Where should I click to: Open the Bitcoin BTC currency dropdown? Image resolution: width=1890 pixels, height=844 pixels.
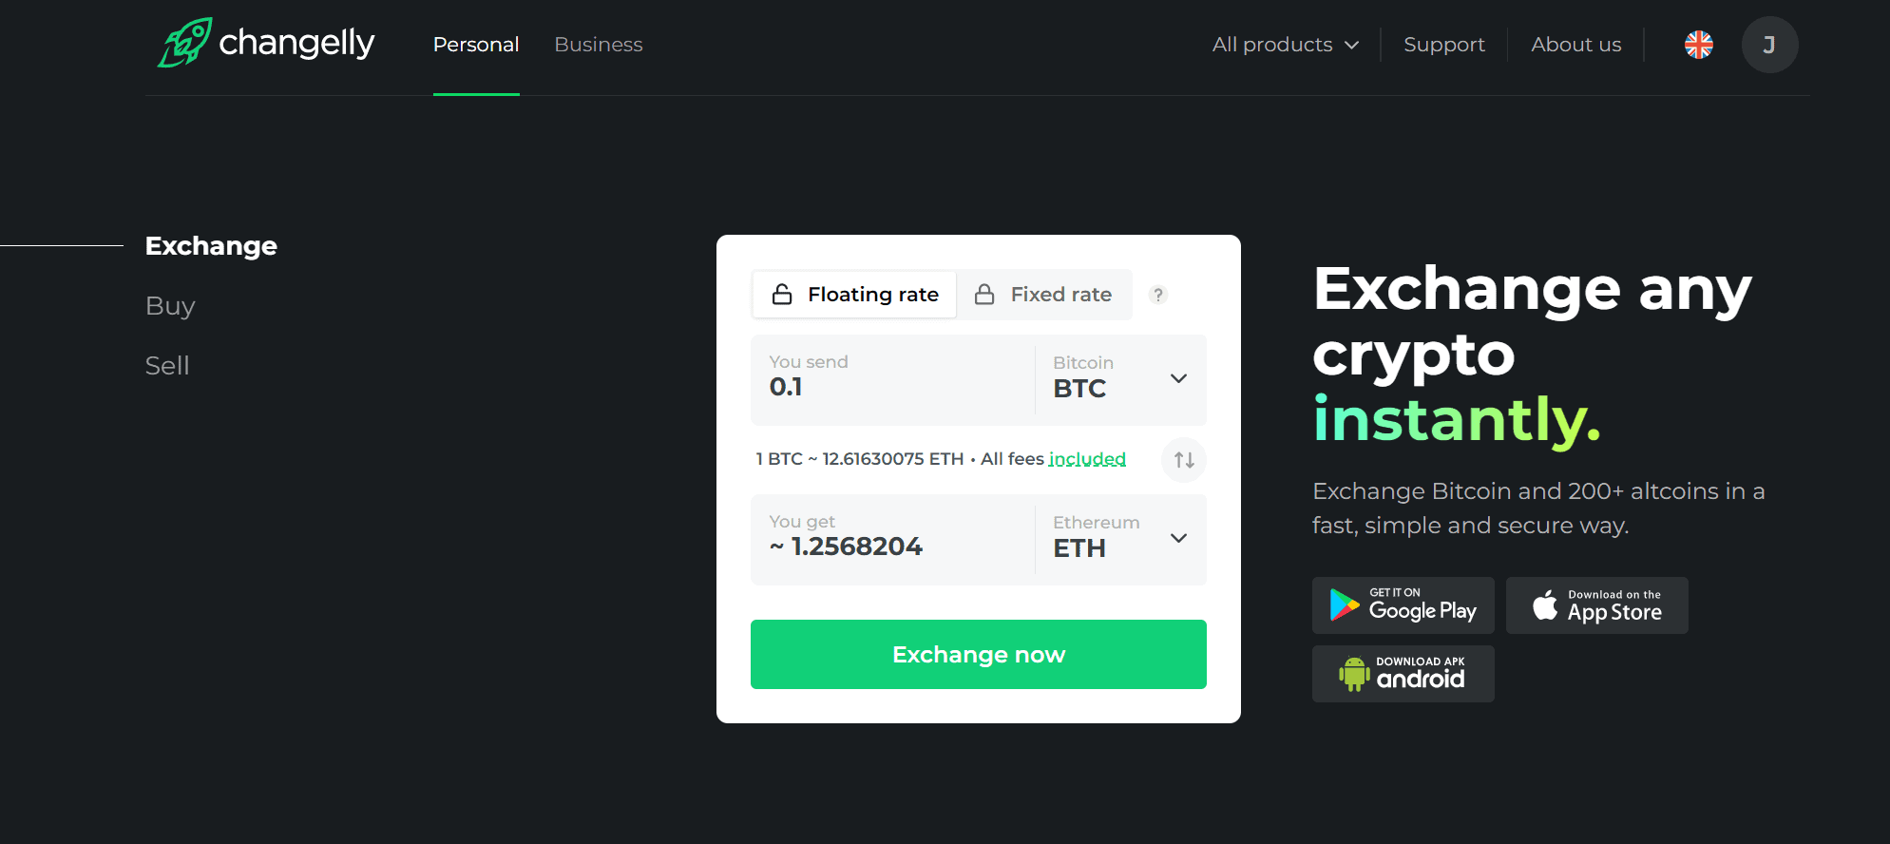(1119, 379)
